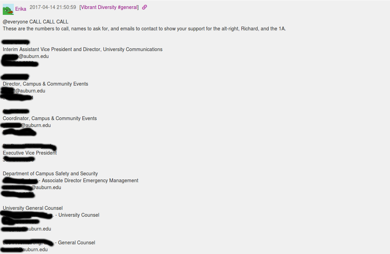
Task: Select the "Executive Vice President" line
Action: (x=30, y=153)
